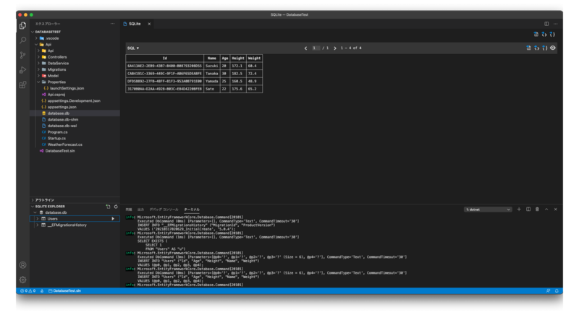579x315 pixels.
Task: Split the editor to the right
Action: coord(546,24)
